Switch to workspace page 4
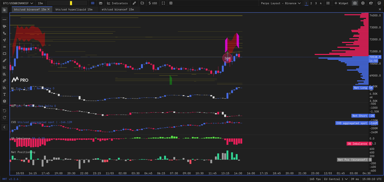The image size is (384, 182). tap(321, 3)
